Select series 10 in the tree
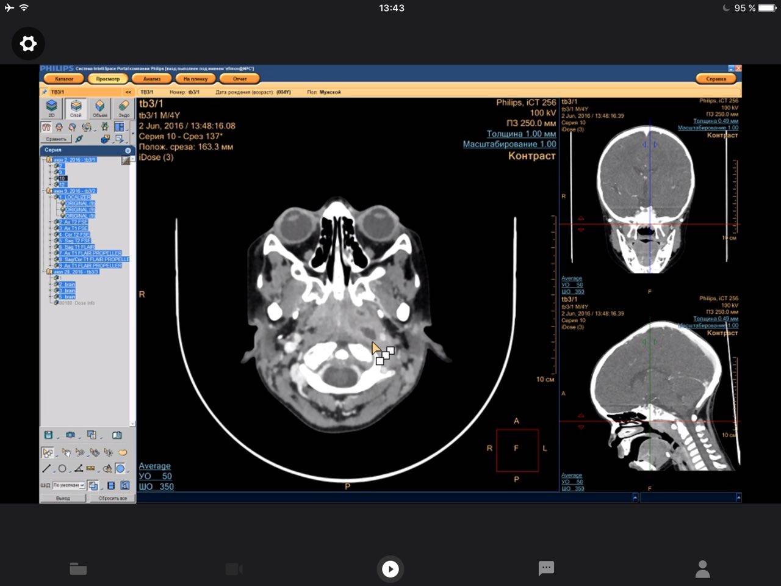The image size is (781, 586). point(62,178)
